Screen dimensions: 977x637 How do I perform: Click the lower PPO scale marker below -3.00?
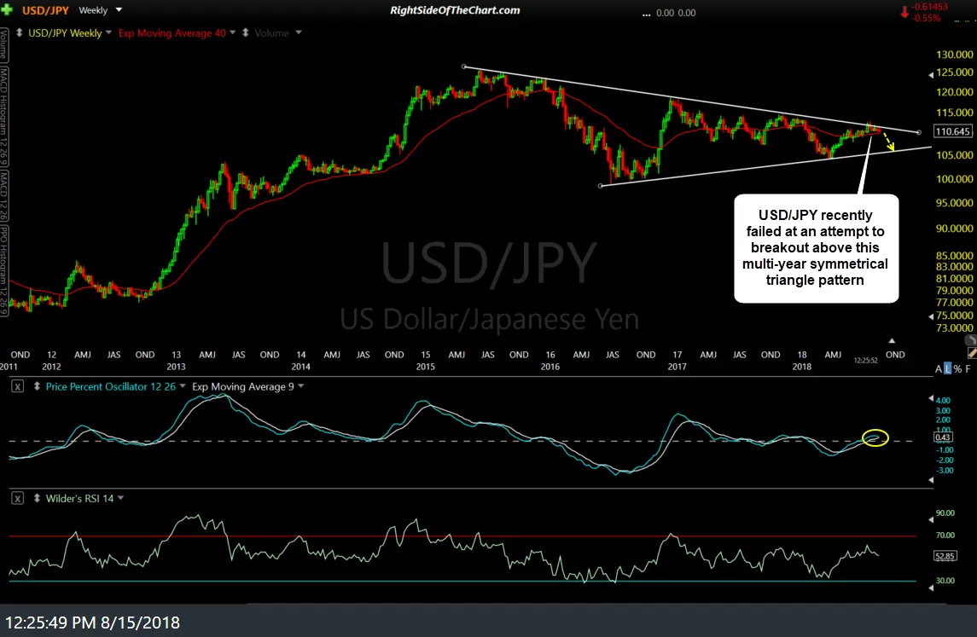pos(931,480)
